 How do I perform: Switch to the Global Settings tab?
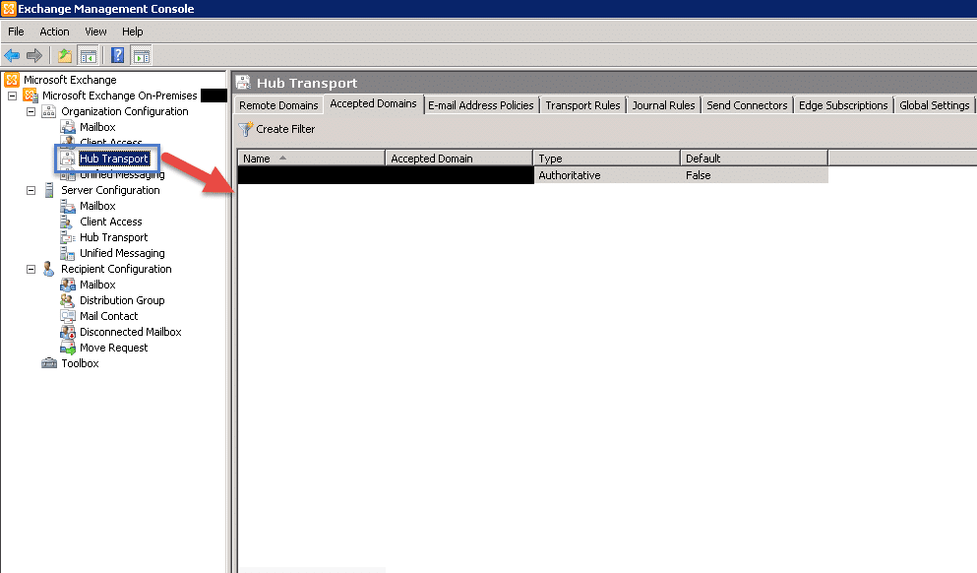(x=935, y=105)
